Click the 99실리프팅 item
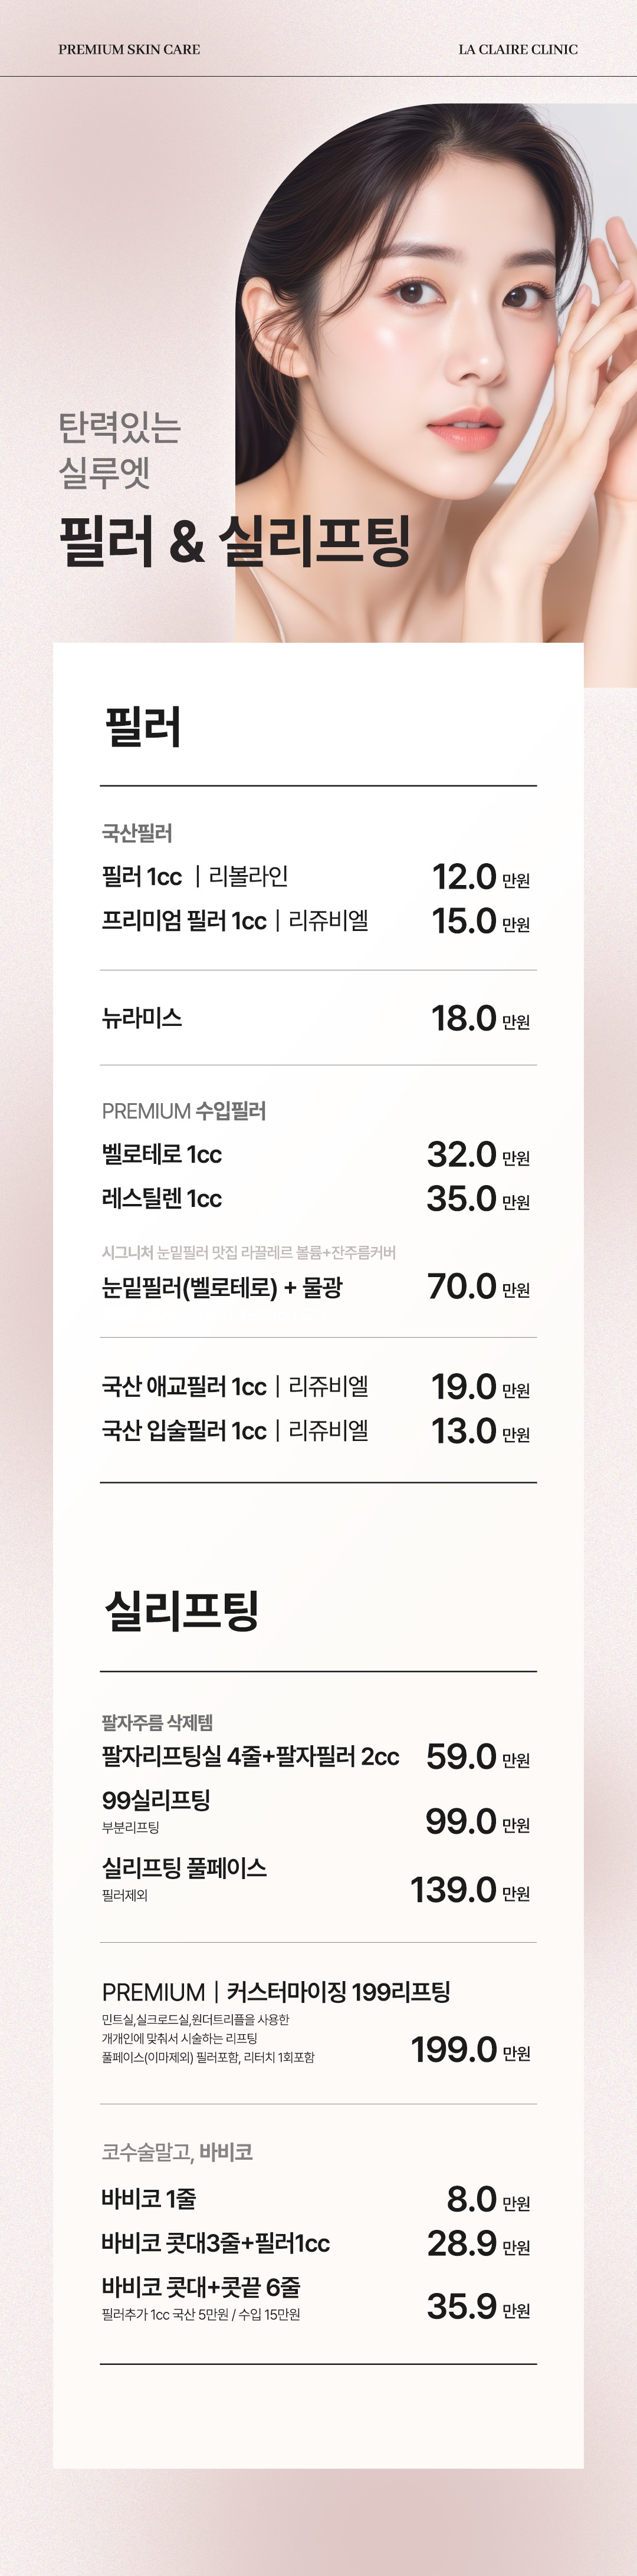 point(156,1801)
